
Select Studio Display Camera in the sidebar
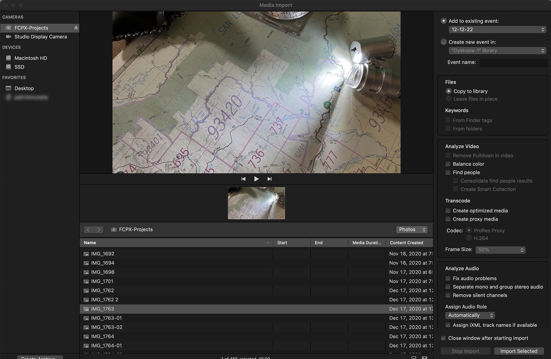(x=41, y=37)
